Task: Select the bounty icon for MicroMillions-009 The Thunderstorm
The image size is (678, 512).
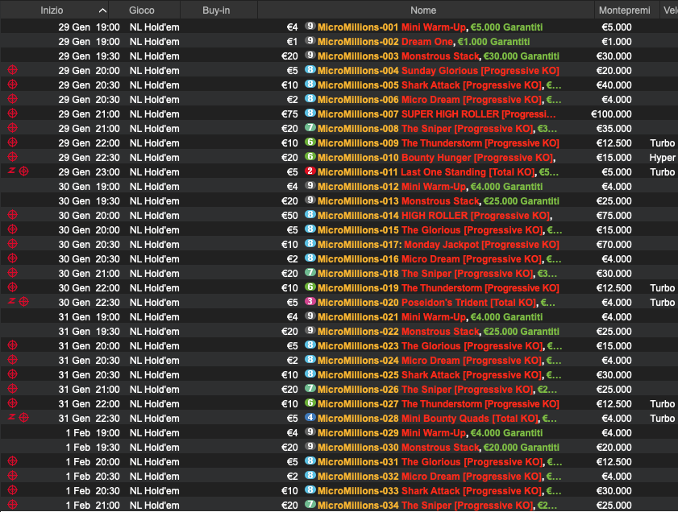Action: pyautogui.click(x=13, y=142)
